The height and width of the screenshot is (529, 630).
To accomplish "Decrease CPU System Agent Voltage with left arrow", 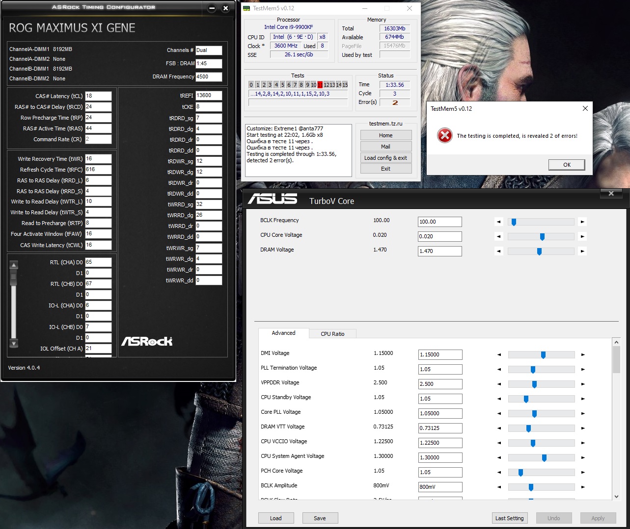I will point(499,457).
